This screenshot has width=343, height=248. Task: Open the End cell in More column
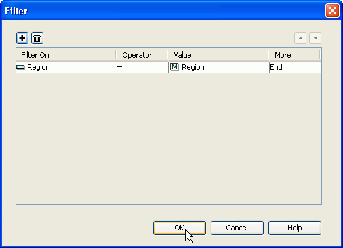click(x=295, y=67)
